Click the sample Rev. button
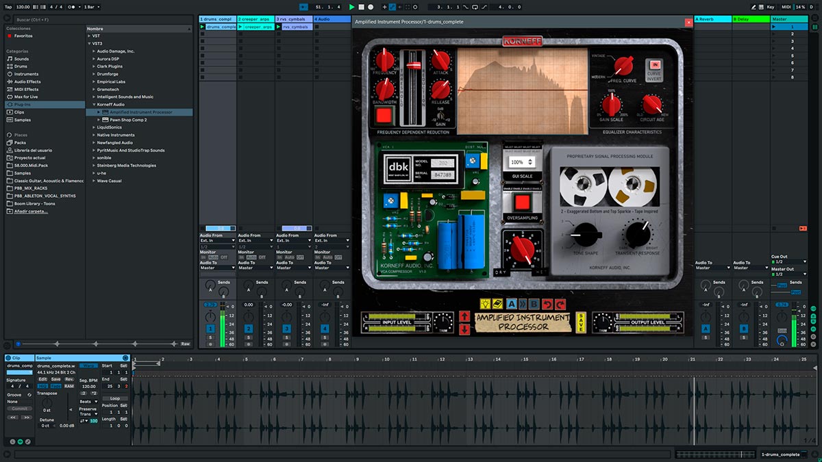Screen dimensions: 822x462 click(69, 379)
